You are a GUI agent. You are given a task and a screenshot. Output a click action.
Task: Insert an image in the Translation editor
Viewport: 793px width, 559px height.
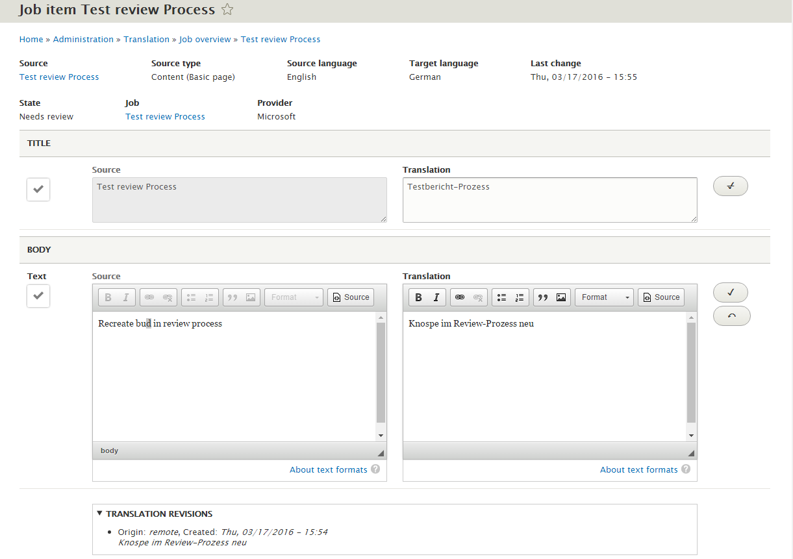(x=561, y=297)
